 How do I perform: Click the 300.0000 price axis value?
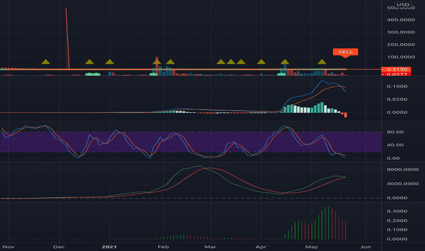click(x=401, y=32)
